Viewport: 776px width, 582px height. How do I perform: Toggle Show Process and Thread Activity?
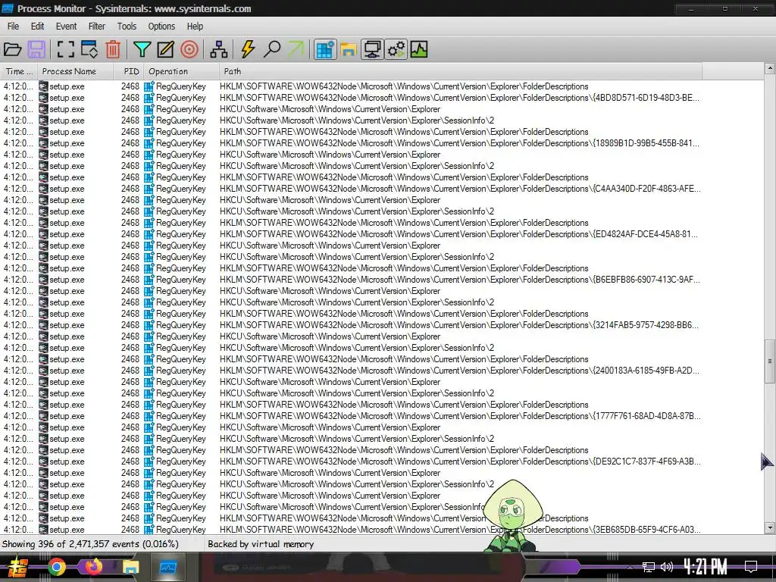point(396,49)
